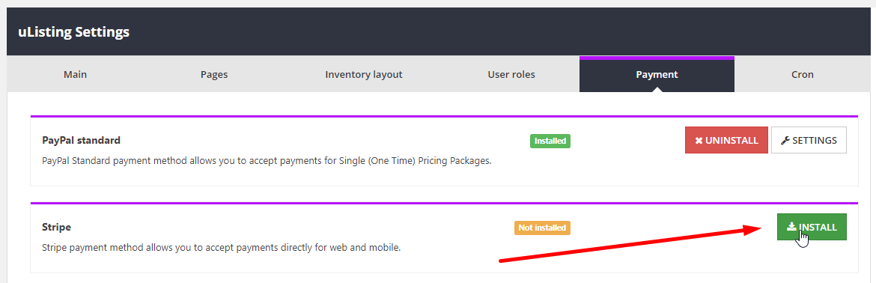This screenshot has width=876, height=283.
Task: Click the green Installed status badge
Action: click(x=550, y=141)
